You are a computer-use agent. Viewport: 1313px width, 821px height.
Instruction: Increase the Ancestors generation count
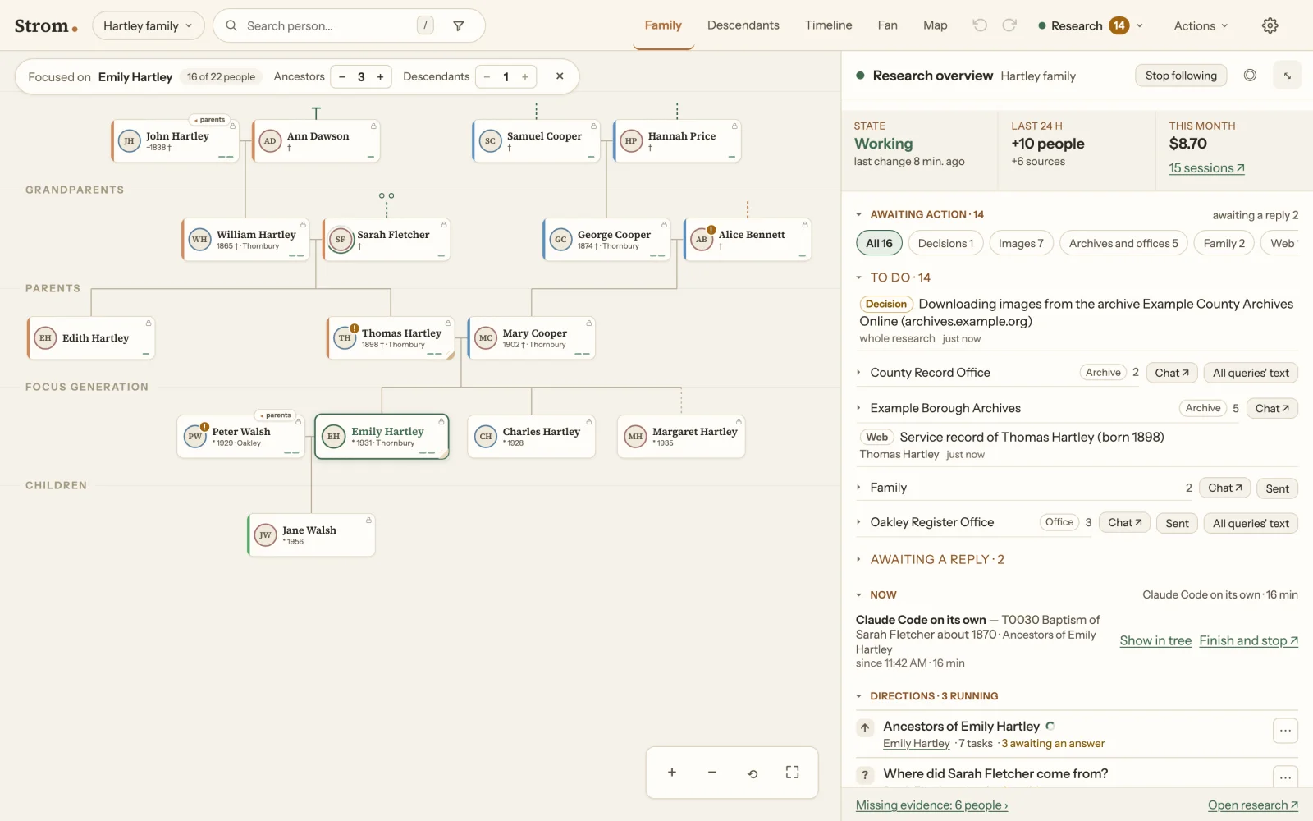coord(380,77)
